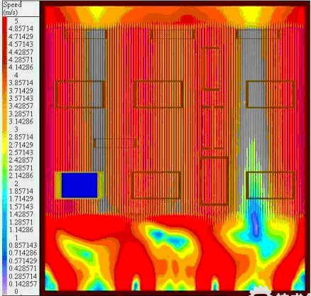
Task: Select legend value 0.285714
Action: click(23, 276)
